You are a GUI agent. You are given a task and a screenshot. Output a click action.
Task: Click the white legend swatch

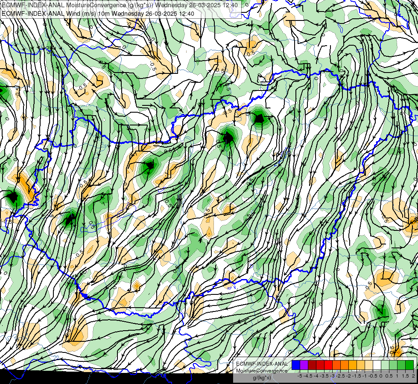(x=377, y=365)
